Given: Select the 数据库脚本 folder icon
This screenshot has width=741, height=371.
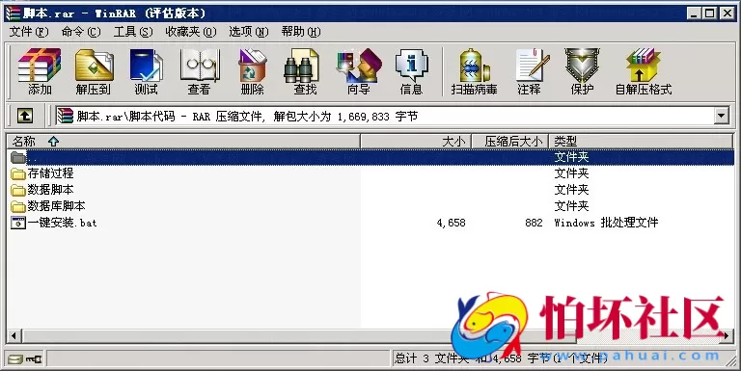Looking at the screenshot, I should pos(18,206).
